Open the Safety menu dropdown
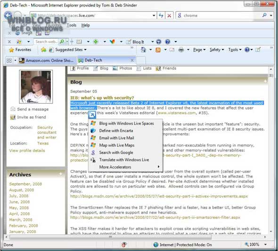The image size is (278, 251). (217, 50)
